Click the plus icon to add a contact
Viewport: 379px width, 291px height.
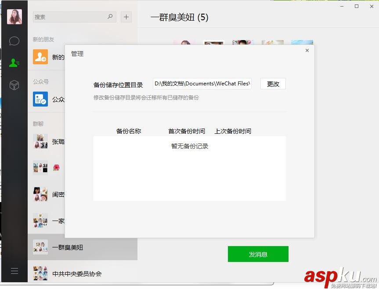126,17
